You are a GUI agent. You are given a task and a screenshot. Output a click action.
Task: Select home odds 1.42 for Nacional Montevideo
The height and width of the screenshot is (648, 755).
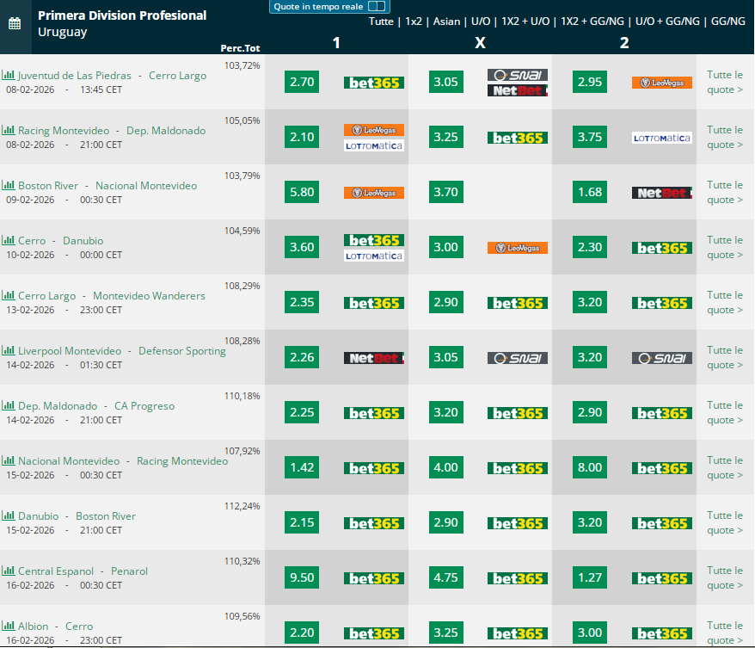(302, 467)
